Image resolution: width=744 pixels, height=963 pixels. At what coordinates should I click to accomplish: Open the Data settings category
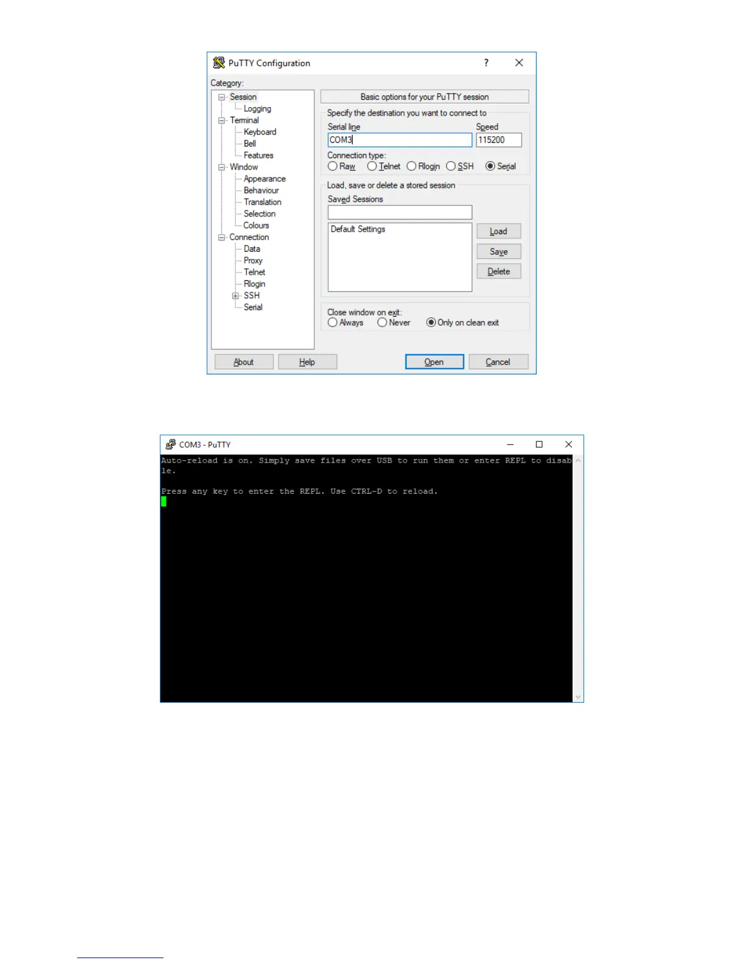coord(252,249)
